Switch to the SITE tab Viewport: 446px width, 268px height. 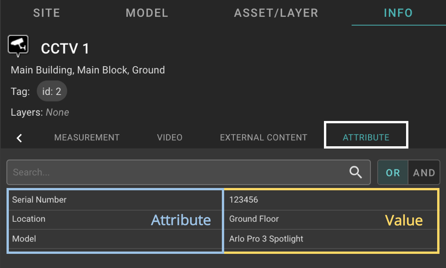coord(47,13)
